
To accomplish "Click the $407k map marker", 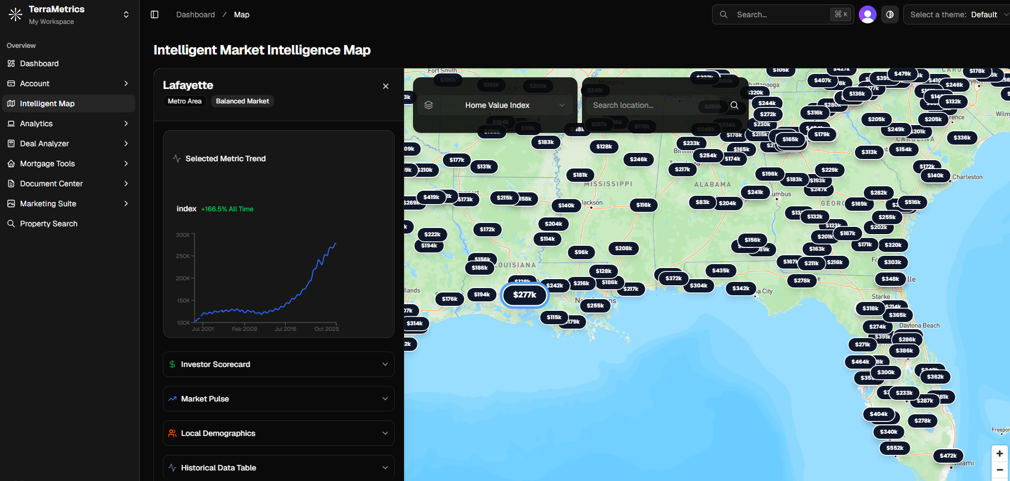I will (x=823, y=80).
